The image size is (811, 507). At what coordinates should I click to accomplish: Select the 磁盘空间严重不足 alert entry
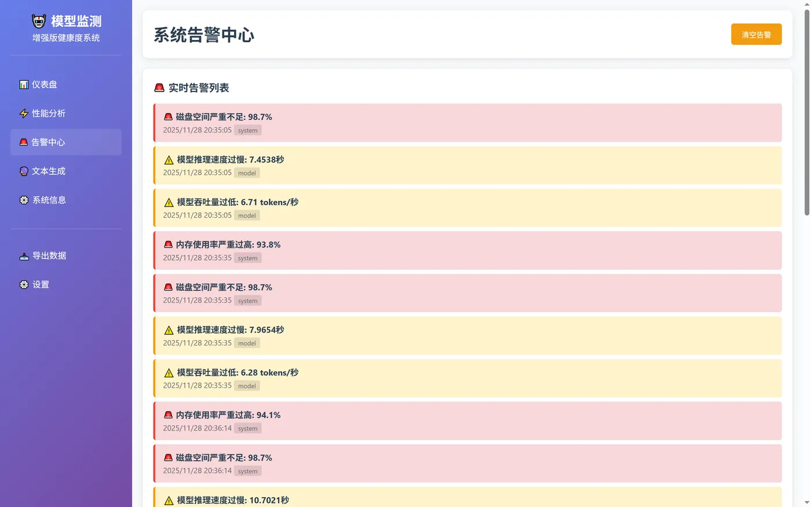467,122
